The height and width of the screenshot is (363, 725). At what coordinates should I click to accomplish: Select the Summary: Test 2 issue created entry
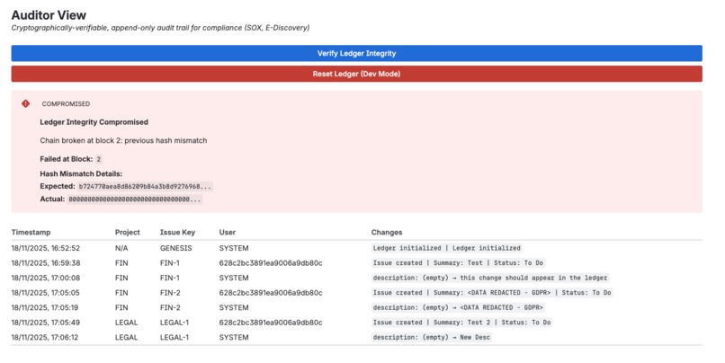click(462, 323)
